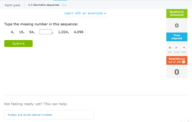Click the hours counter box
Screen dimensions: 192x122
(170, 48)
